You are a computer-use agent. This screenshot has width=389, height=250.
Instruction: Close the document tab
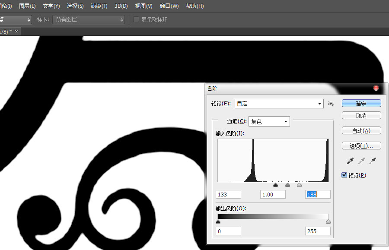pyautogui.click(x=16, y=32)
